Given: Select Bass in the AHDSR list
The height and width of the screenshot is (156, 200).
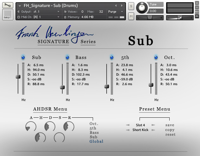Looking at the screenshot, I should click(x=94, y=133).
